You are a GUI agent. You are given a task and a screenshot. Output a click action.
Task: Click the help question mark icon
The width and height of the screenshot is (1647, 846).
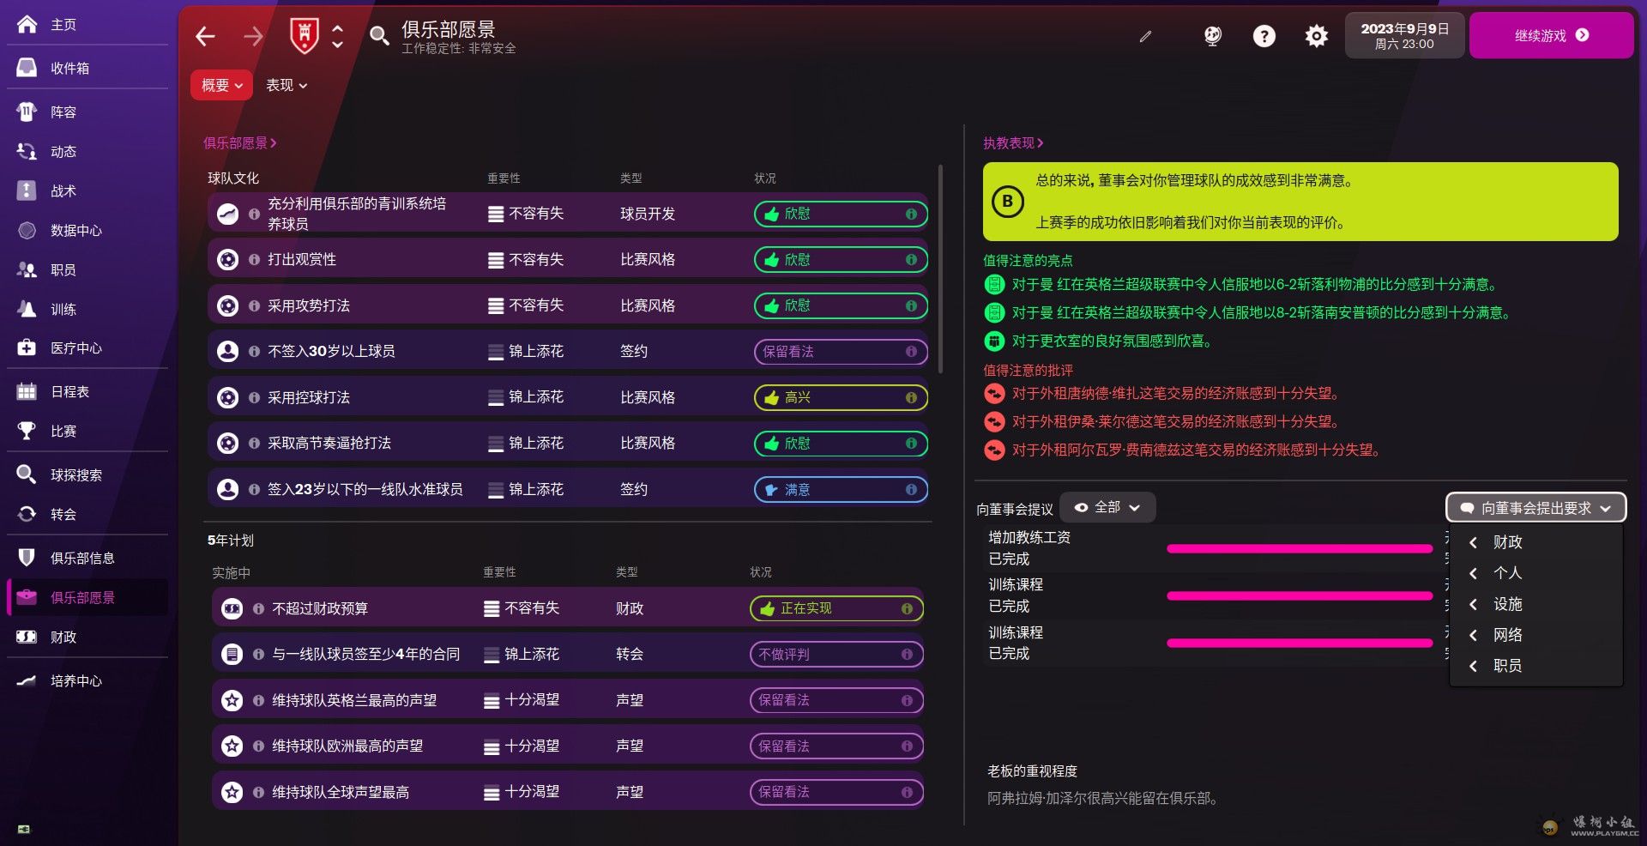coord(1264,36)
